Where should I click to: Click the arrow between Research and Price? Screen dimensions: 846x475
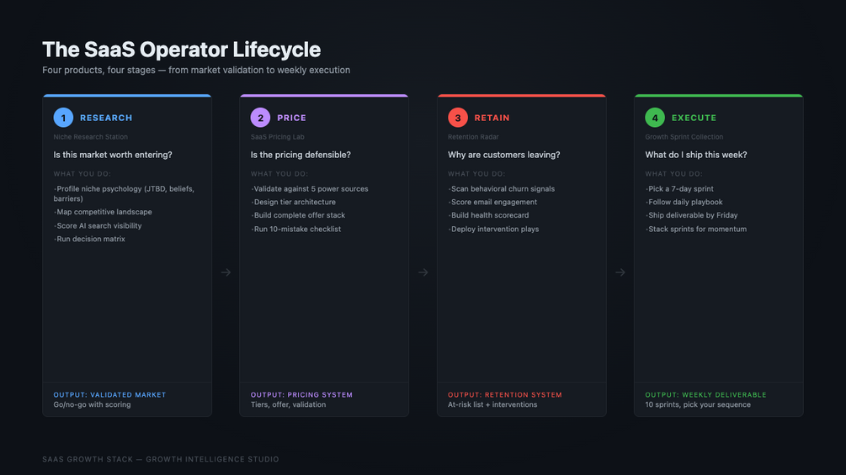pos(226,272)
